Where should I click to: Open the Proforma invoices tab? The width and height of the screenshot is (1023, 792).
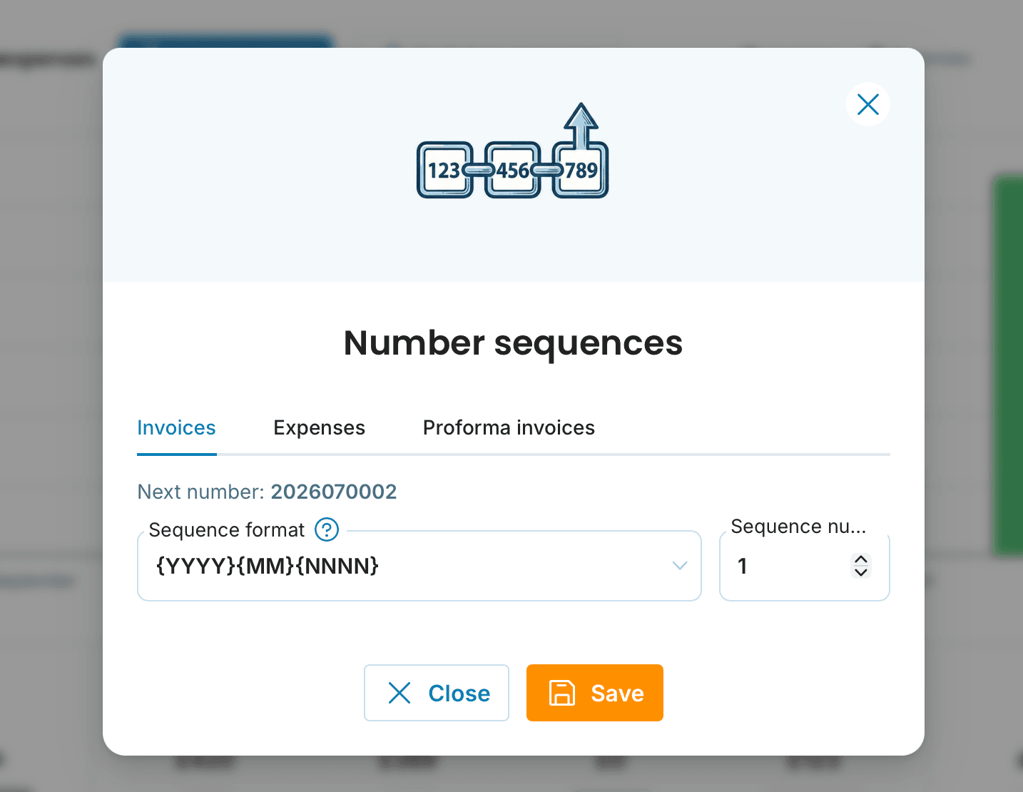pyautogui.click(x=509, y=428)
